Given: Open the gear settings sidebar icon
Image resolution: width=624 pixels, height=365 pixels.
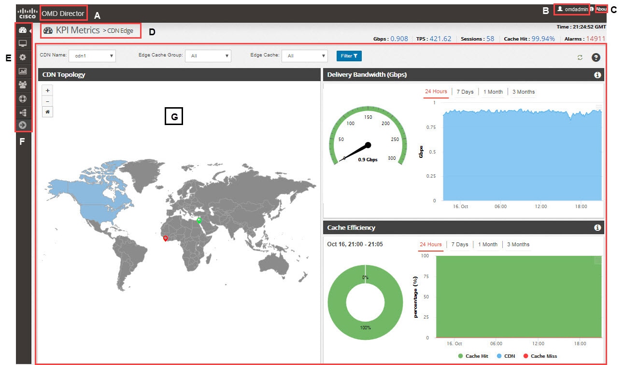Looking at the screenshot, I should coord(23,57).
